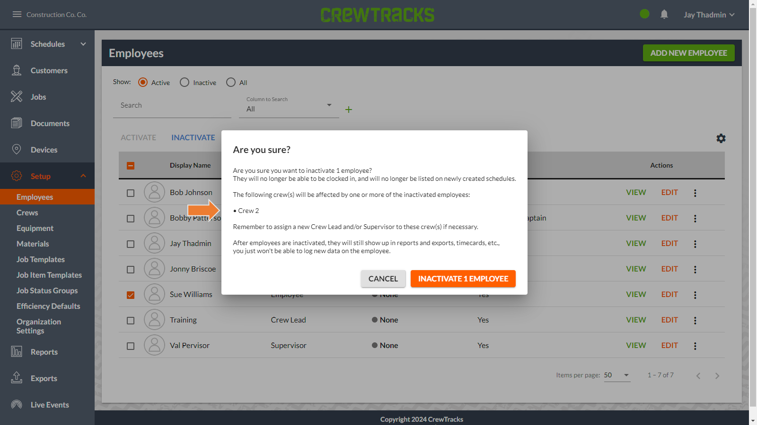The width and height of the screenshot is (757, 425).
Task: Open more actions for Bob Johnson
Action: (695, 193)
